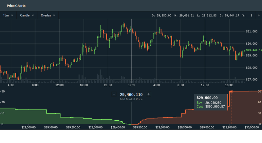Open the Candle chart type dropdown

27,15
